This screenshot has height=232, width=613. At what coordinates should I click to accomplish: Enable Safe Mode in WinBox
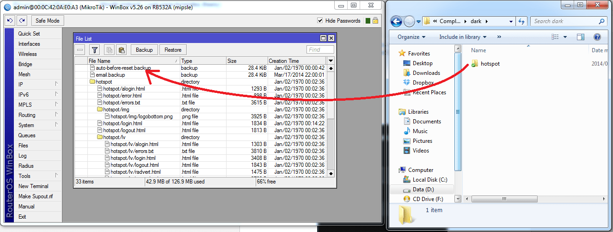pos(48,21)
